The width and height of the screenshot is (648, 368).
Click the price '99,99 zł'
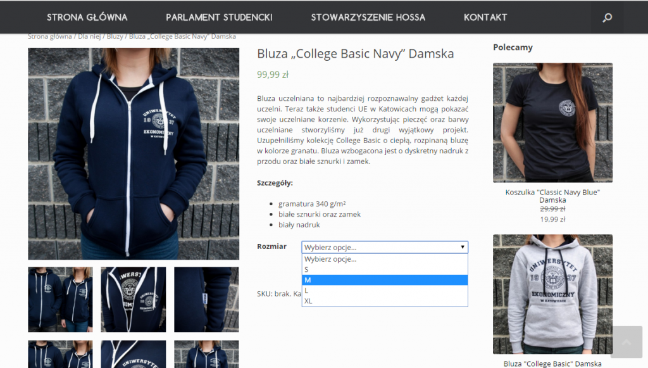pos(273,75)
